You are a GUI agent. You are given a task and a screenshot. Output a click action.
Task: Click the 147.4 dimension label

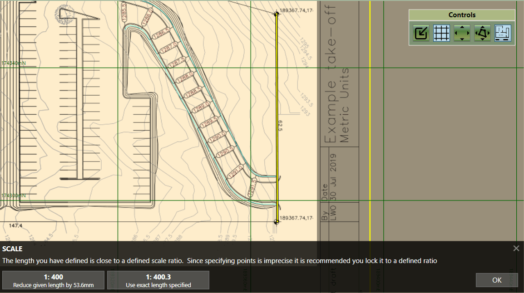(15, 225)
